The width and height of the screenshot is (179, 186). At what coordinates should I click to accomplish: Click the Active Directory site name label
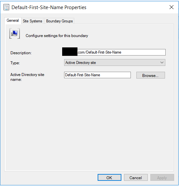(x=27, y=77)
